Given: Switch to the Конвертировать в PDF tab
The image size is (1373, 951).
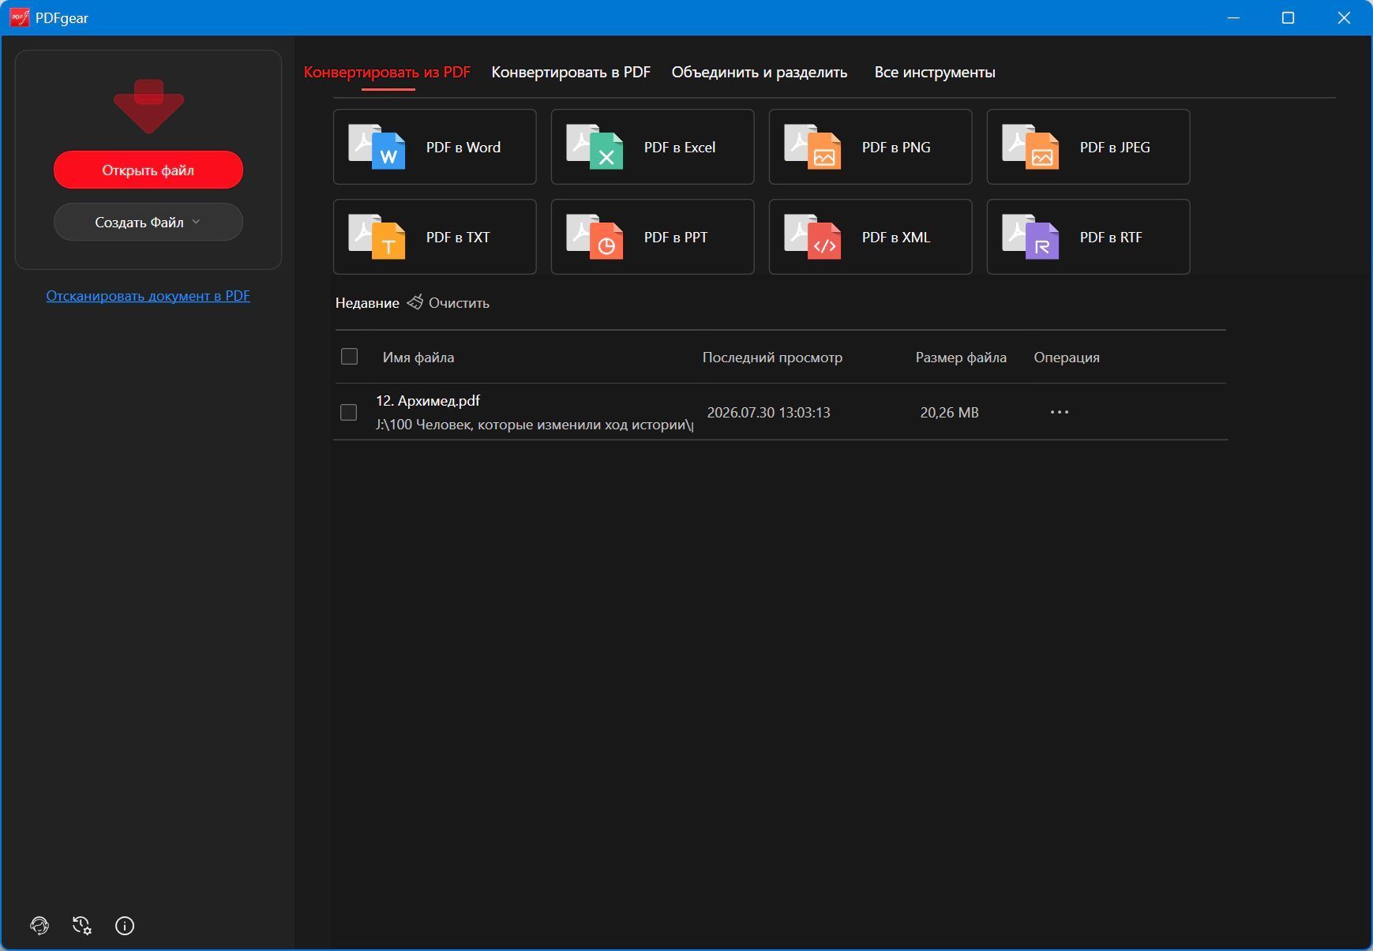Looking at the screenshot, I should (571, 72).
